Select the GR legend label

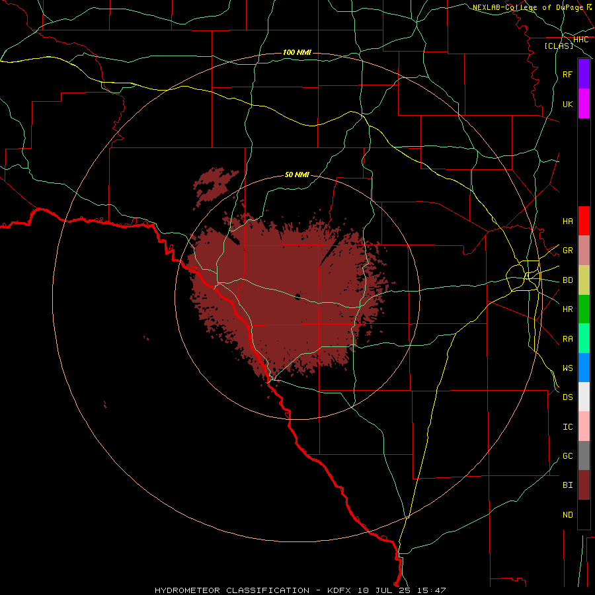(567, 251)
